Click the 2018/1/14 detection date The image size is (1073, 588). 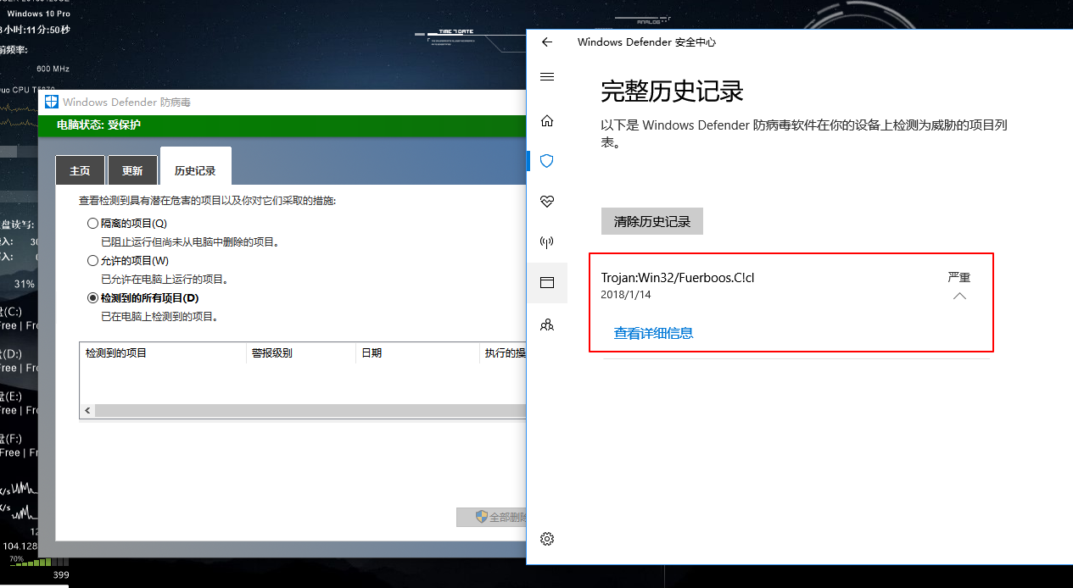point(626,295)
